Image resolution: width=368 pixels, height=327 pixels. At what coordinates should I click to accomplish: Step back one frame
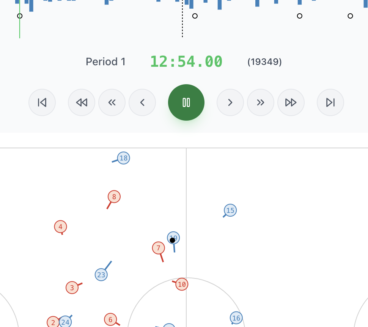(x=142, y=102)
